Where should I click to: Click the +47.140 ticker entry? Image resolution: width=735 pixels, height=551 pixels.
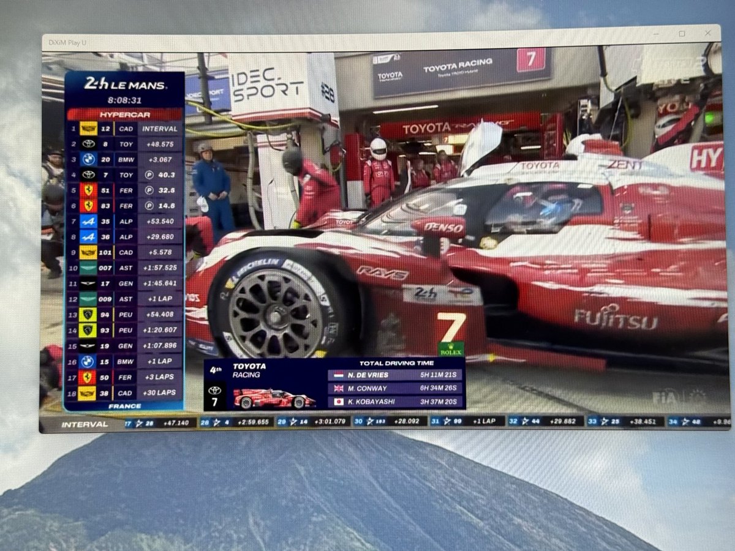[176, 422]
